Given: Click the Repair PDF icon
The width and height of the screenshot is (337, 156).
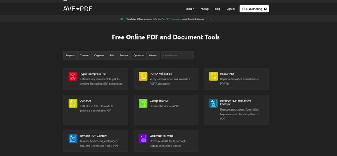Looking at the screenshot, I should click(x=214, y=77).
